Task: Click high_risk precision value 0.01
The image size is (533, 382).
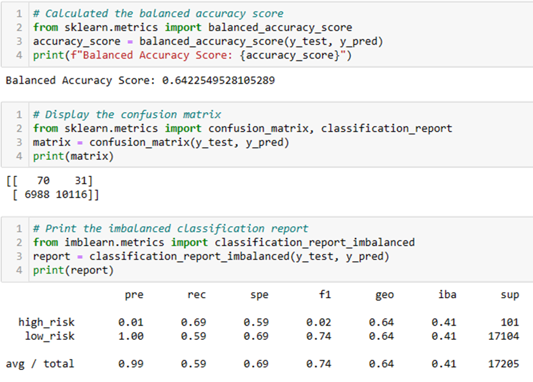Action: tap(131, 322)
